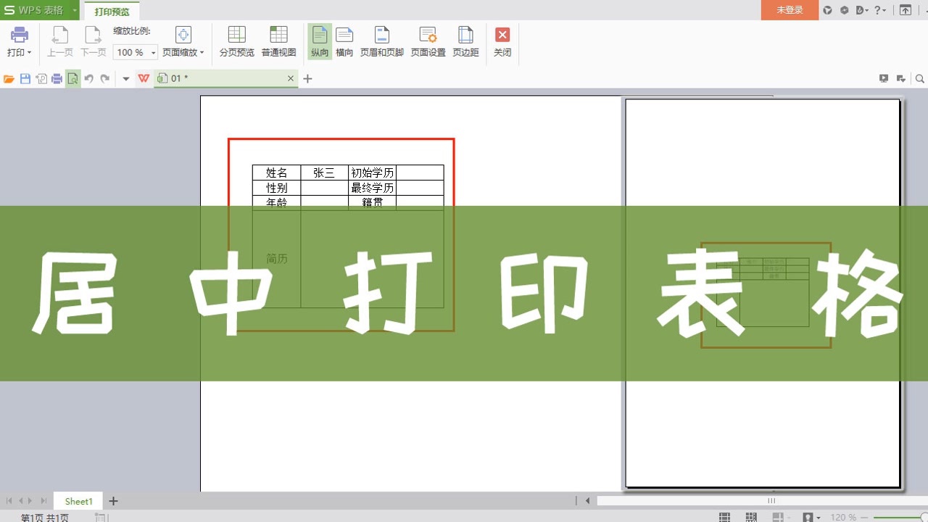This screenshot has width=928, height=522.
Task: Select 纵向 portrait orientation
Action: tap(320, 41)
